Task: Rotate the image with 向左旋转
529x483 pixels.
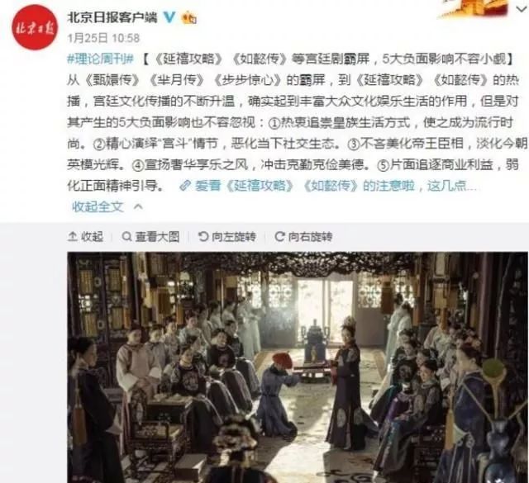Action: click(x=234, y=237)
